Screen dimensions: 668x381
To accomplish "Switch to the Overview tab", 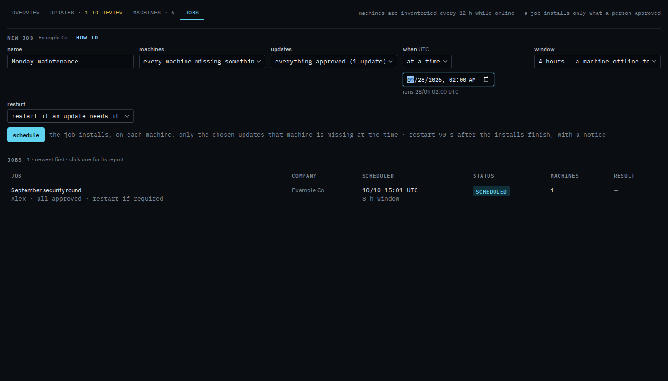I will pos(26,13).
